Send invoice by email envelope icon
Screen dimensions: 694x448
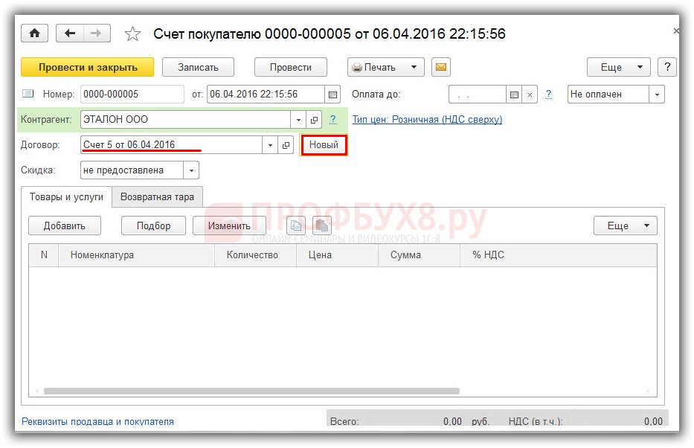[x=441, y=67]
